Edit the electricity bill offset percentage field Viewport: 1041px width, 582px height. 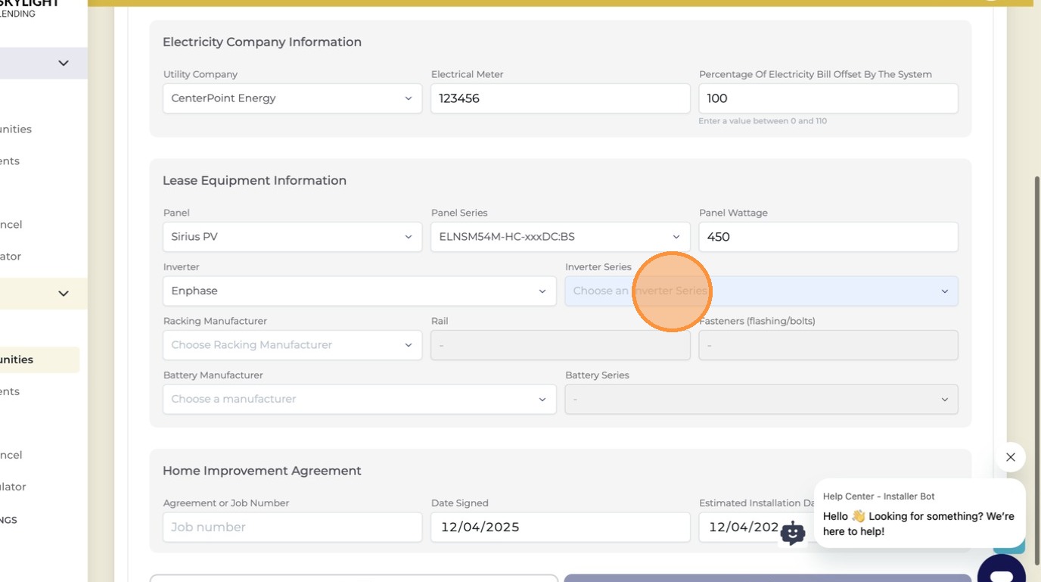coord(828,98)
